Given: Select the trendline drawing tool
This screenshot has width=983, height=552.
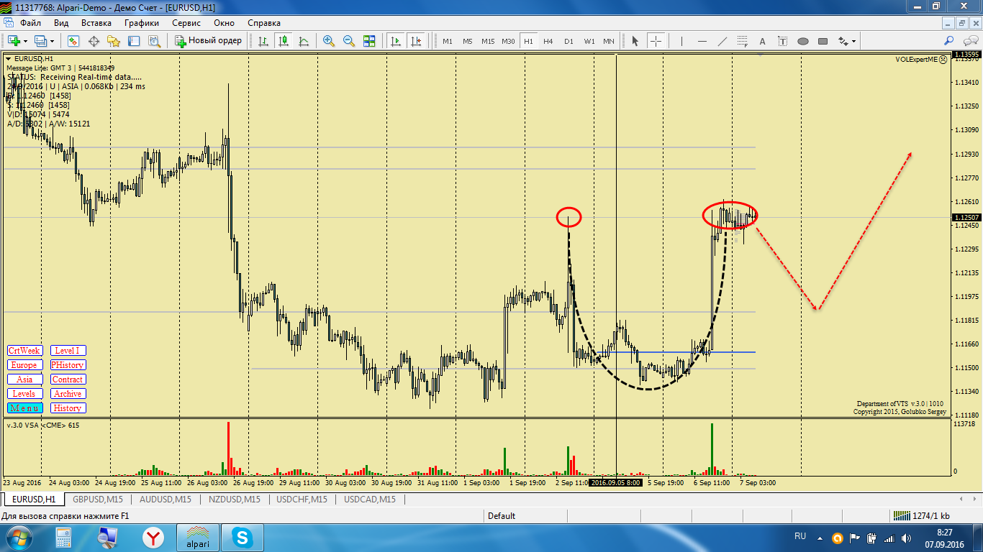Looking at the screenshot, I should coord(722,41).
